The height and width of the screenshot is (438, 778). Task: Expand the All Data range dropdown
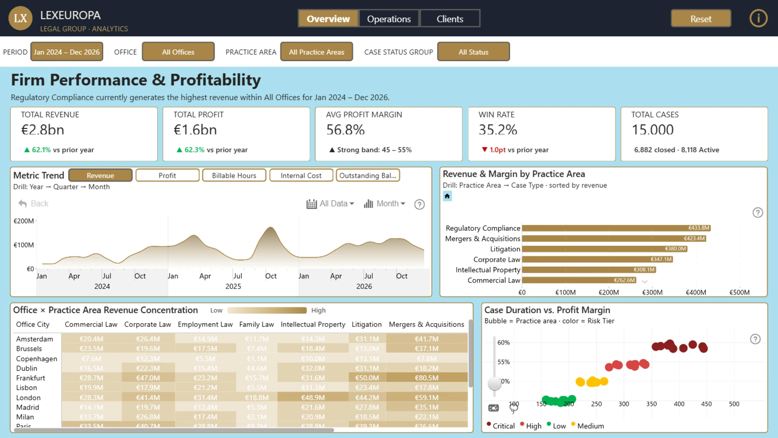(337, 204)
